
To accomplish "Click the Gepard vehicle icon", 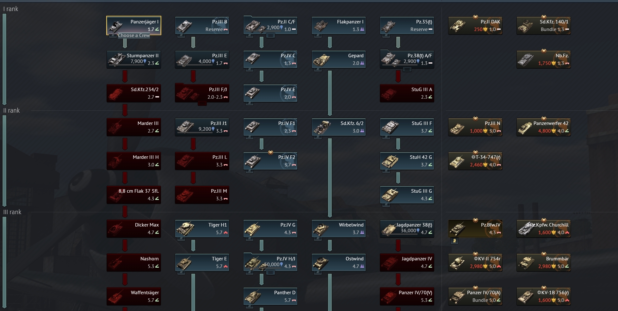I will (x=322, y=60).
